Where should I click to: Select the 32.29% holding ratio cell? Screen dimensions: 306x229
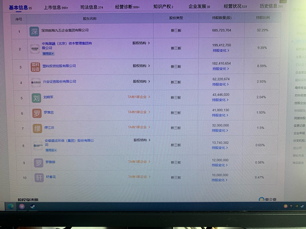[x=262, y=30]
